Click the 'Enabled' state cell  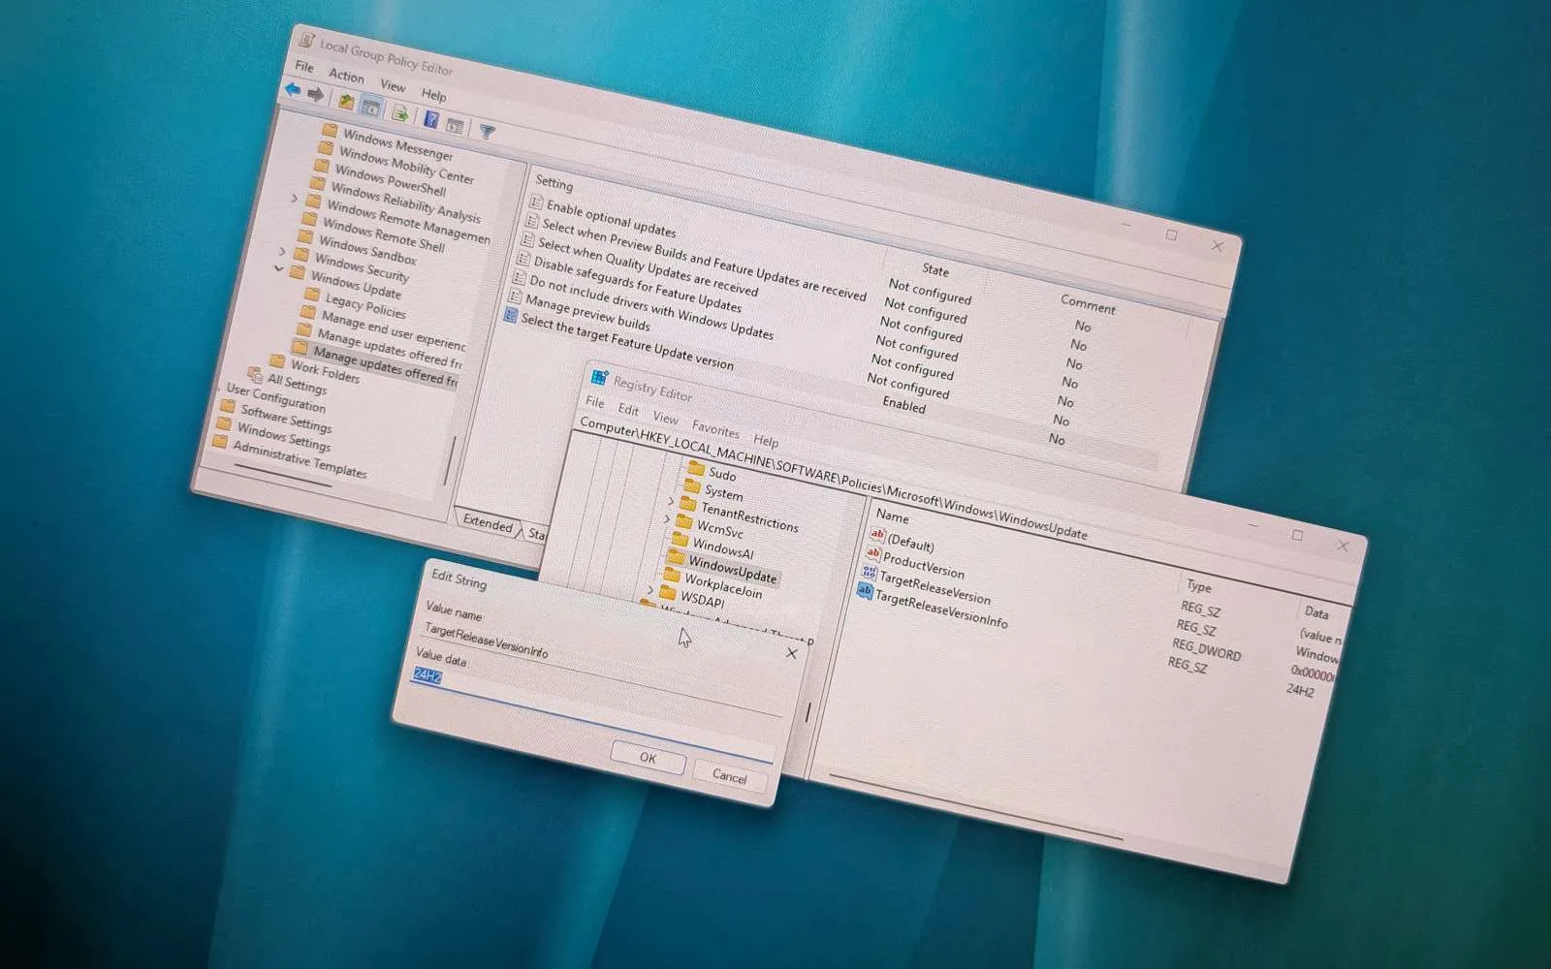904,405
